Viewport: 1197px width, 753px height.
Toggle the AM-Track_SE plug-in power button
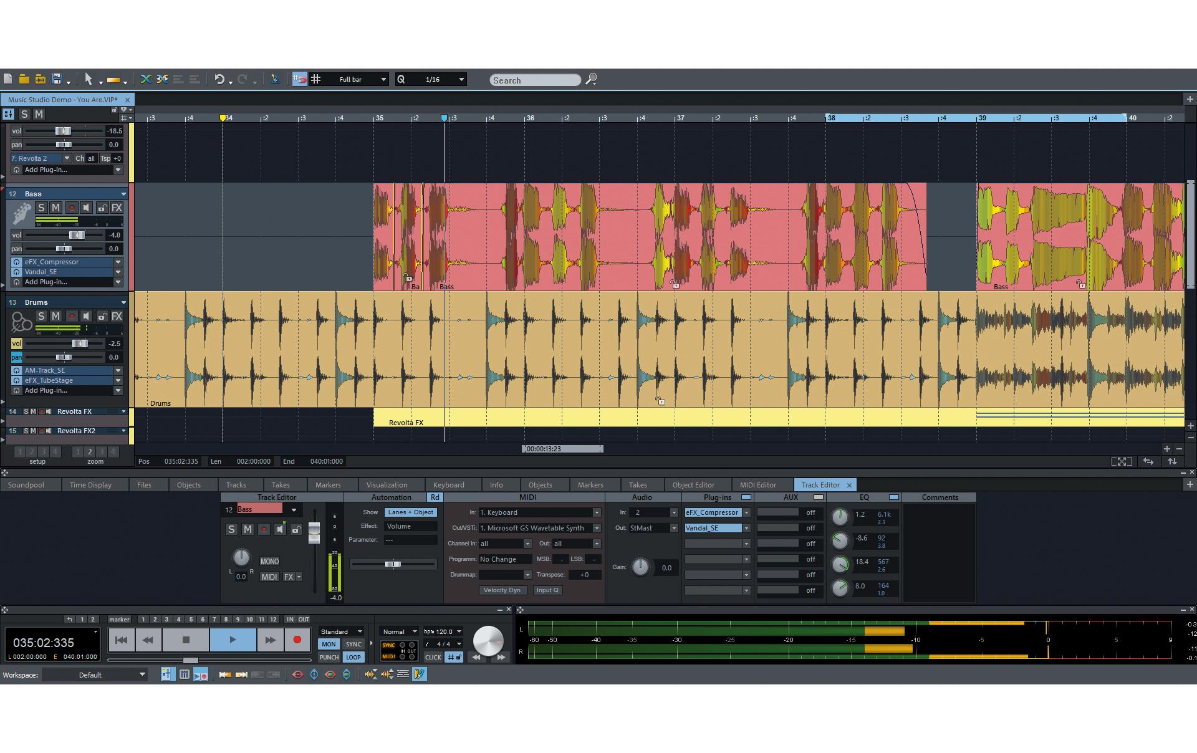tap(17, 370)
